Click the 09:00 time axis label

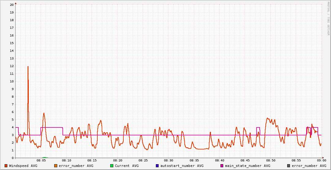click(321, 160)
